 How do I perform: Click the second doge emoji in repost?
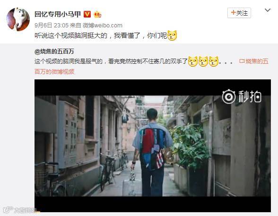tap(203, 61)
